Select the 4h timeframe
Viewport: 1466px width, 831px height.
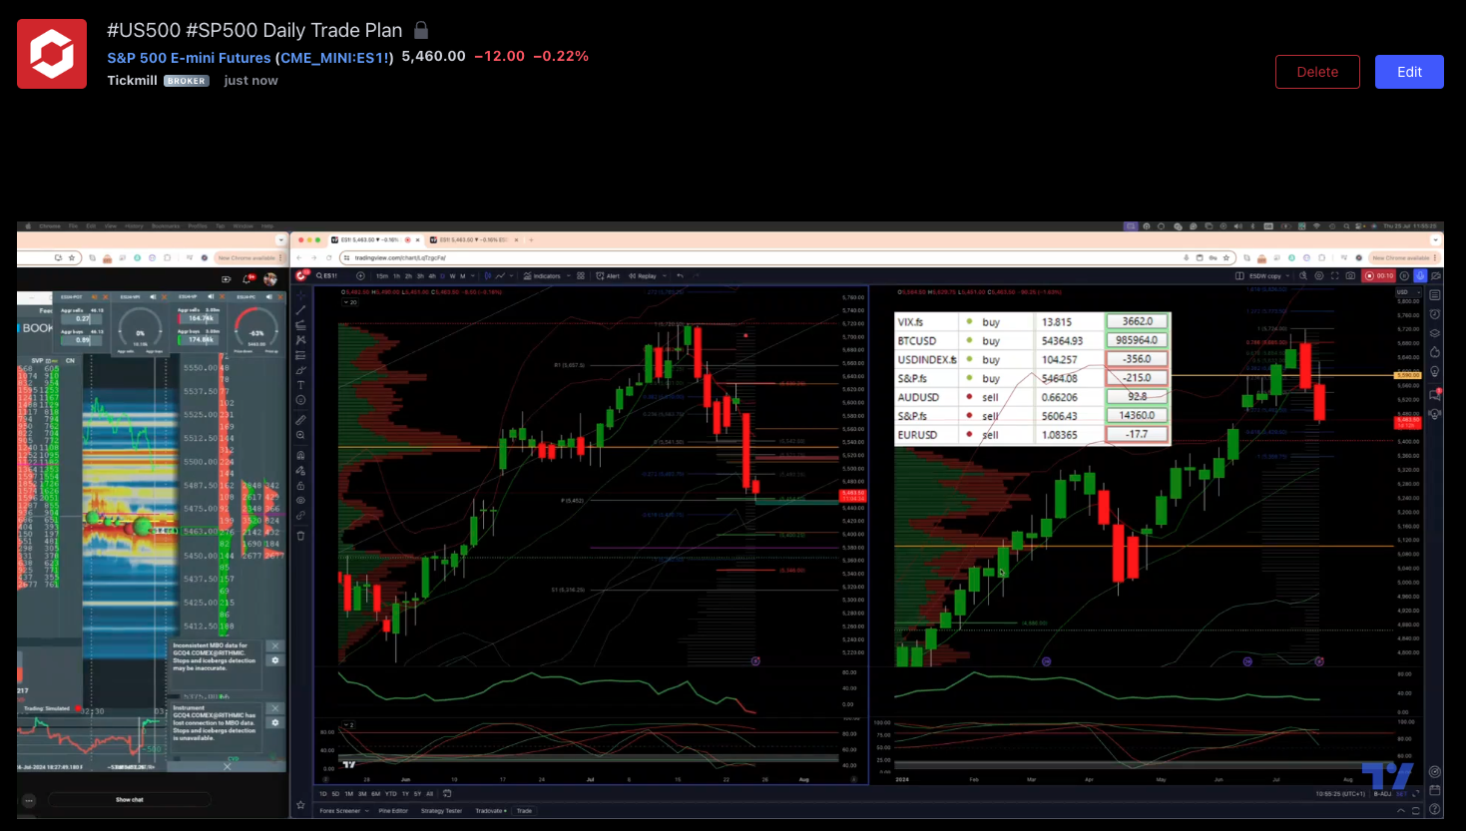(432, 276)
